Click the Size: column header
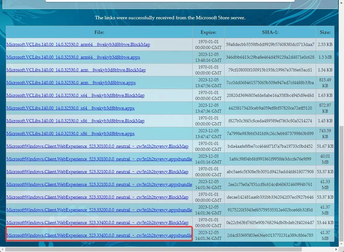The width and height of the screenshot is (344, 252). [x=325, y=32]
